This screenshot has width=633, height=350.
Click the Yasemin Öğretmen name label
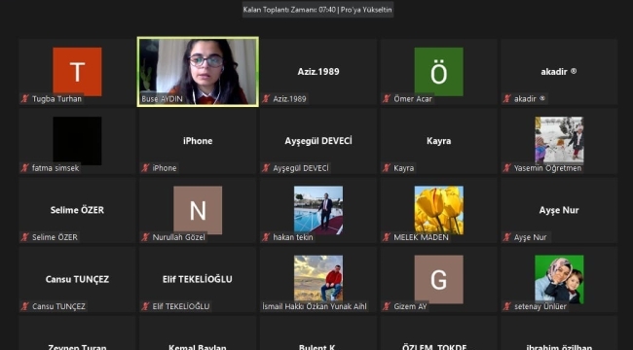[547, 168]
